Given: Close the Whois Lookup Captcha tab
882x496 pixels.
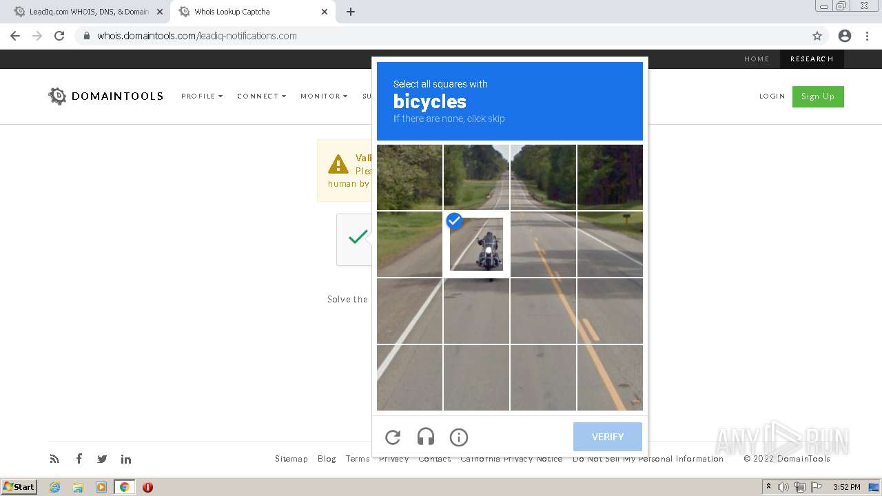Looking at the screenshot, I should click(325, 12).
